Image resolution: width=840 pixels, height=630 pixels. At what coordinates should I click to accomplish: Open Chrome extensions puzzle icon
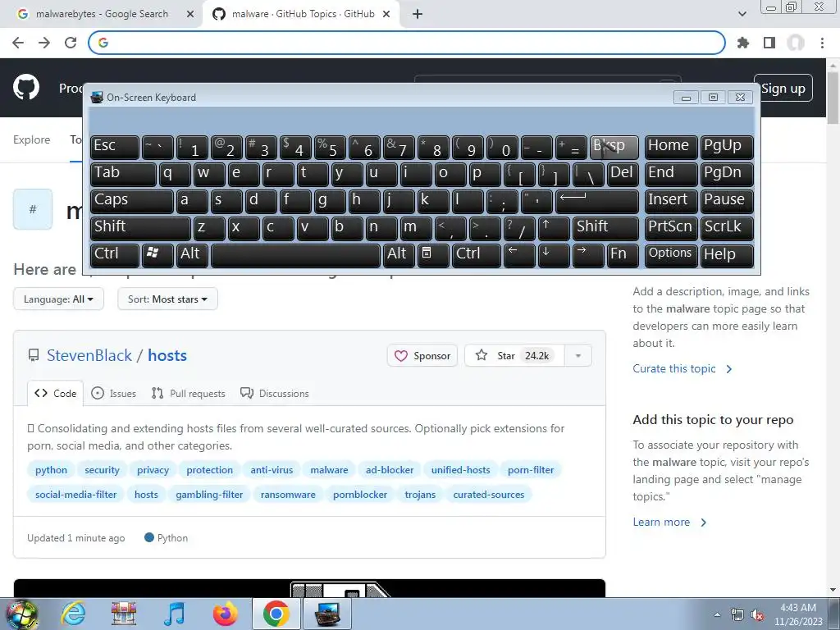[743, 43]
